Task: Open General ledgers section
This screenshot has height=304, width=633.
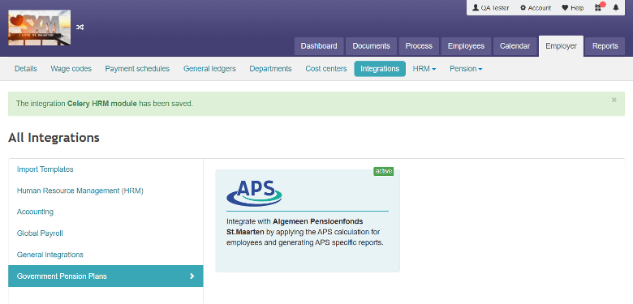Action: click(209, 69)
